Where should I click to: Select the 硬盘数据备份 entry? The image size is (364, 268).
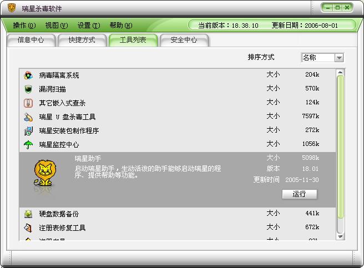click(178, 214)
